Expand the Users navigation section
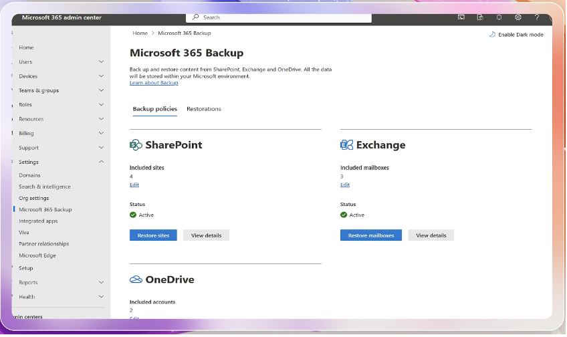The height and width of the screenshot is (337, 567). (101, 62)
